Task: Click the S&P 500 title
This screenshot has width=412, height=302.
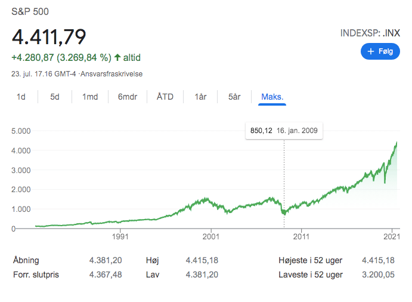Action: tap(30, 12)
